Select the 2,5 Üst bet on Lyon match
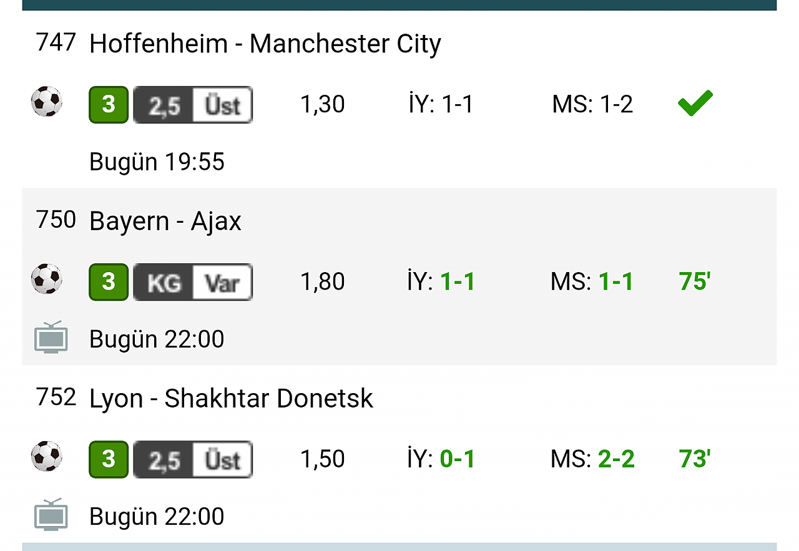This screenshot has width=799, height=551. coord(193,459)
